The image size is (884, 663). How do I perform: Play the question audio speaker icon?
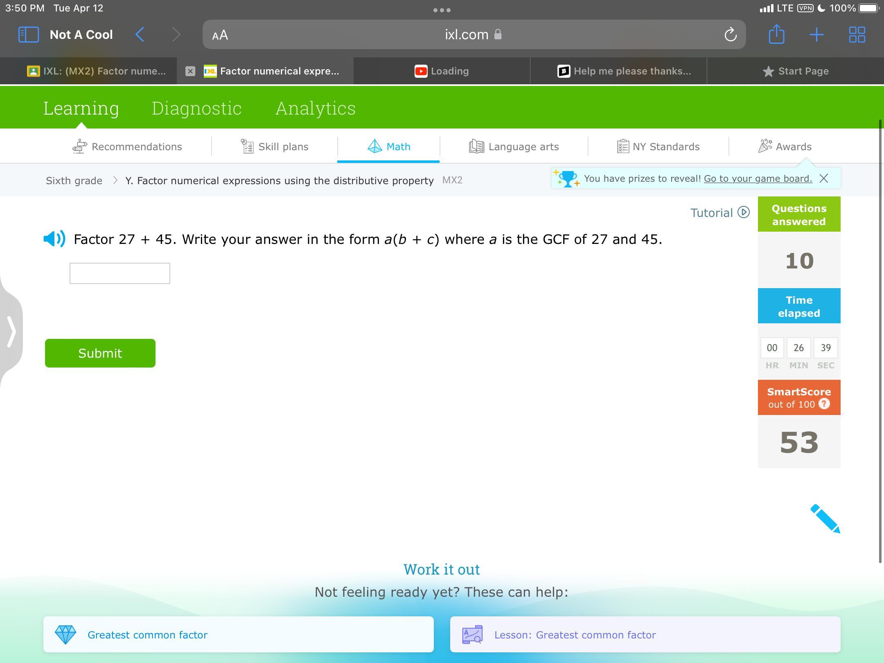pos(54,239)
